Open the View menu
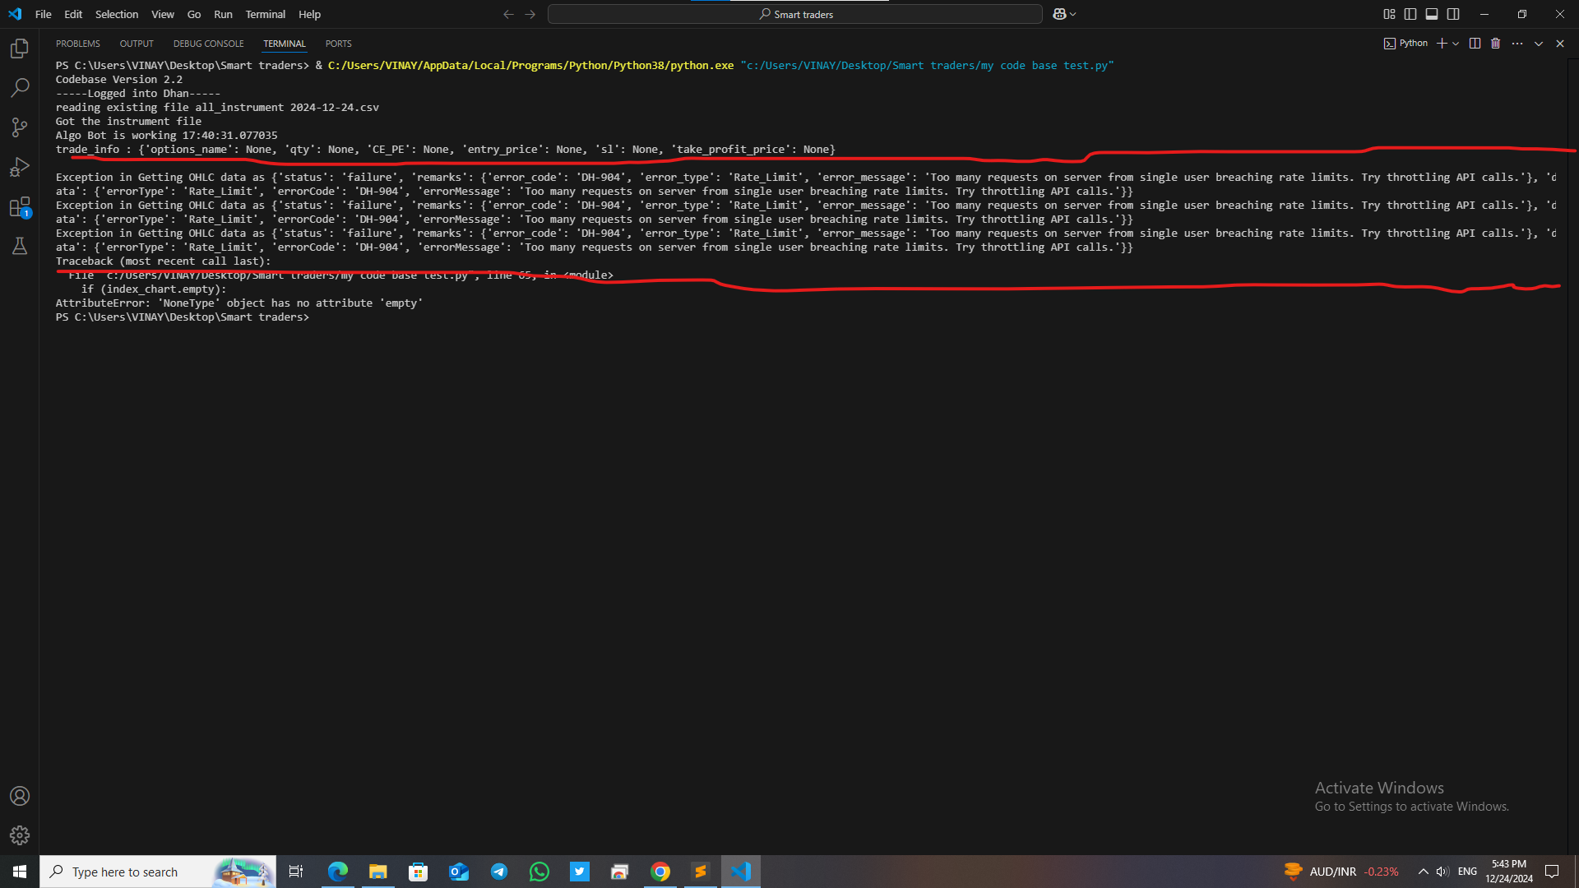This screenshot has height=888, width=1579. point(163,14)
